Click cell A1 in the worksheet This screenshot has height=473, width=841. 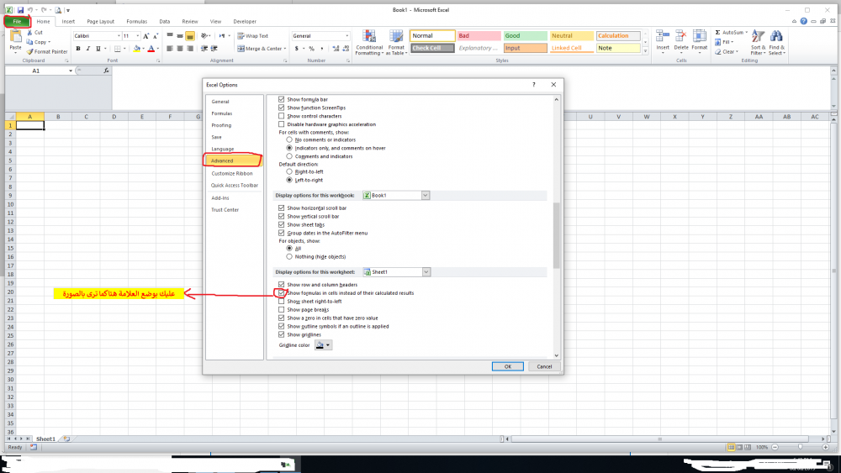click(30, 125)
